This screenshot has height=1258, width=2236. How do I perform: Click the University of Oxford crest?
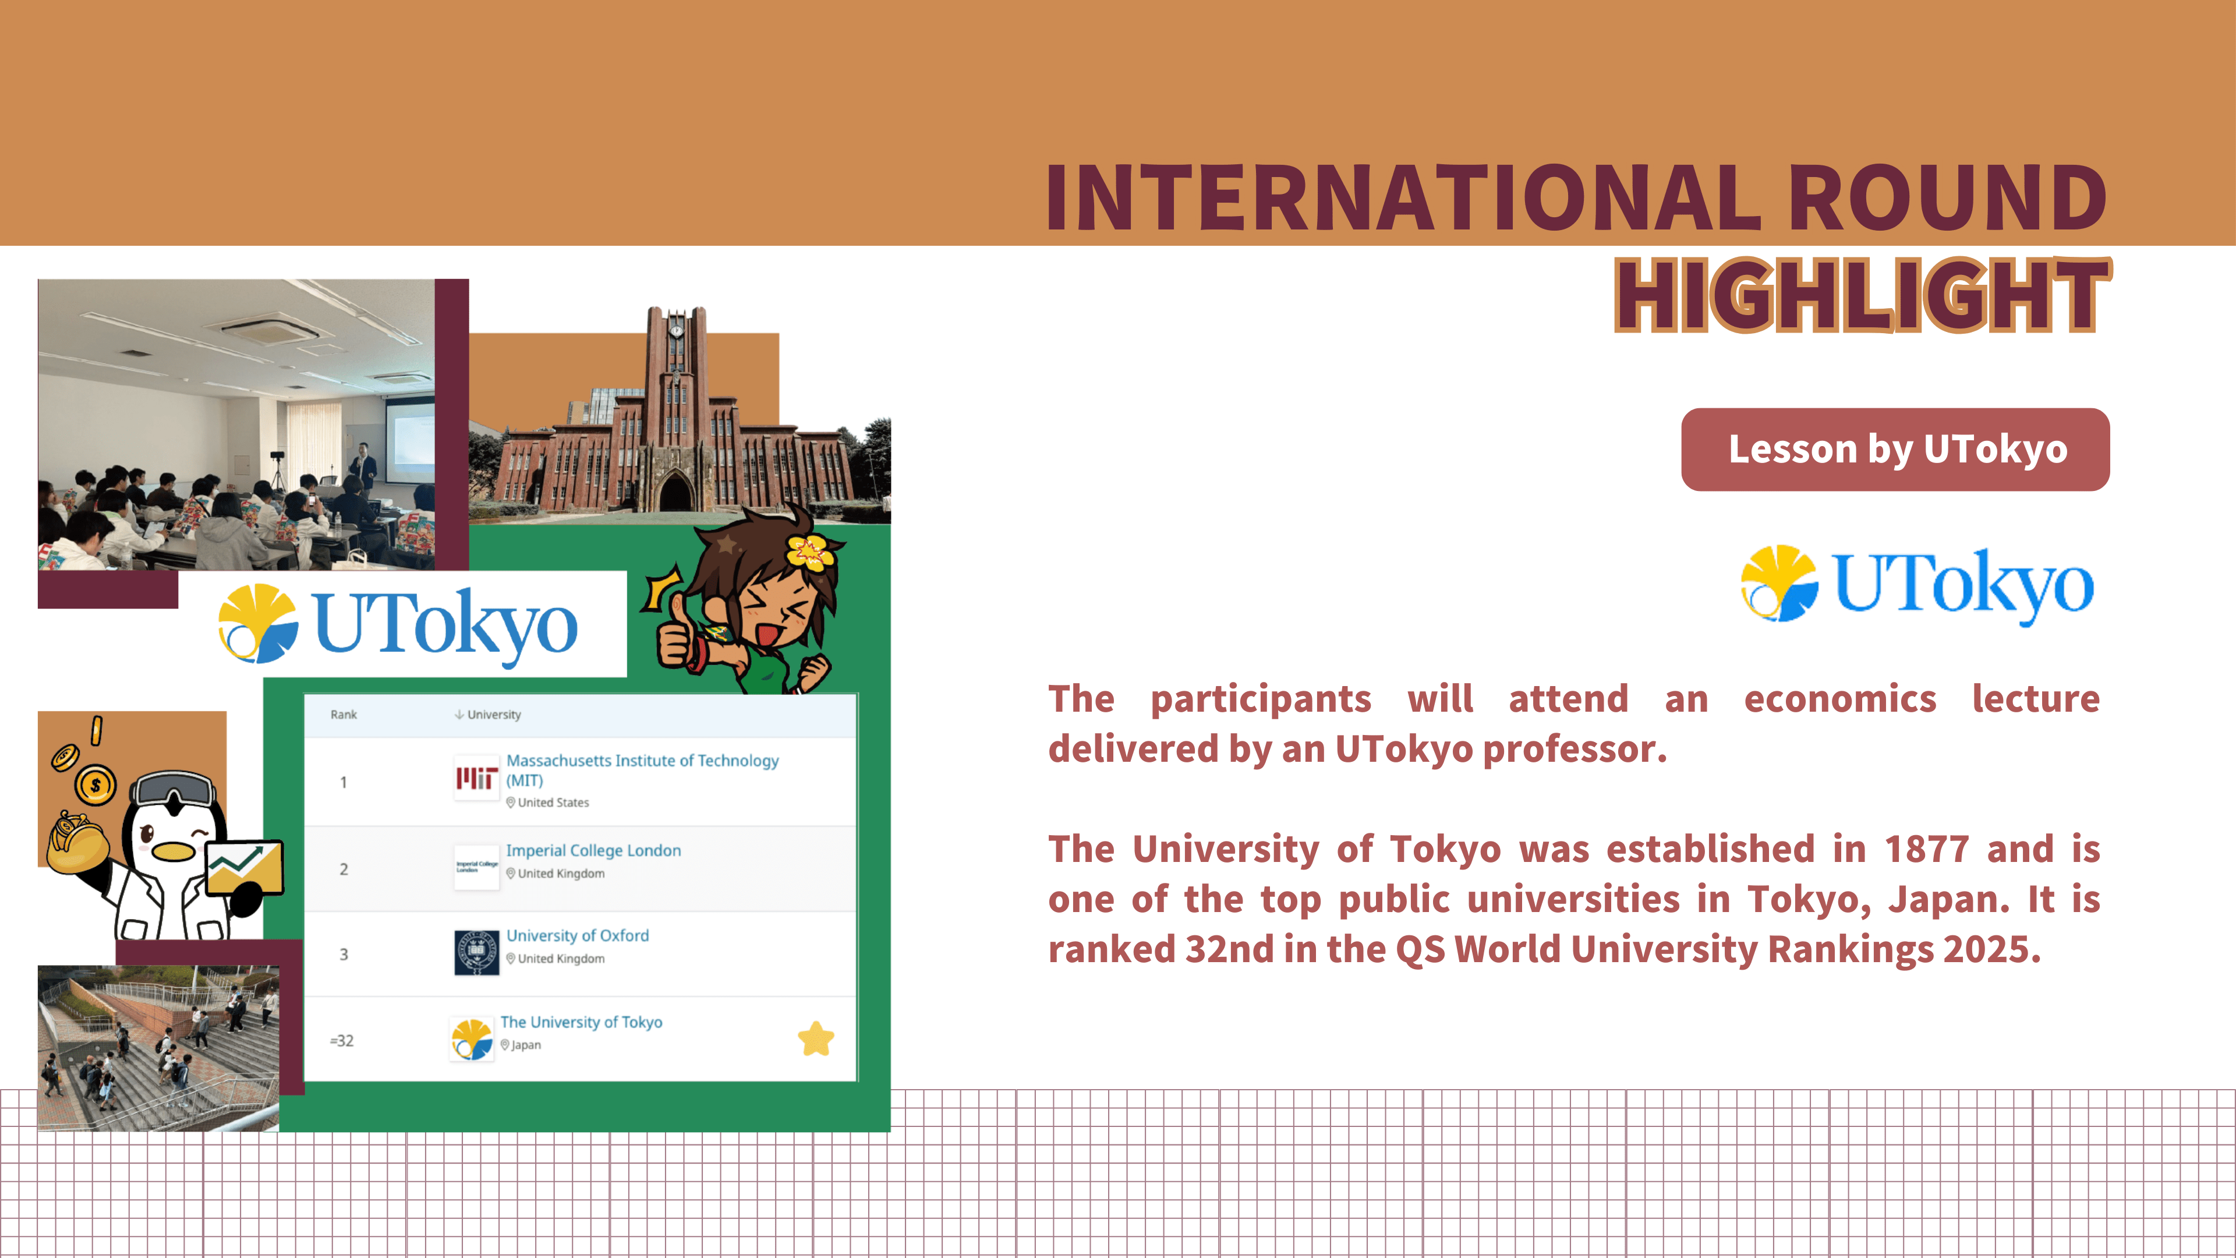(476, 952)
